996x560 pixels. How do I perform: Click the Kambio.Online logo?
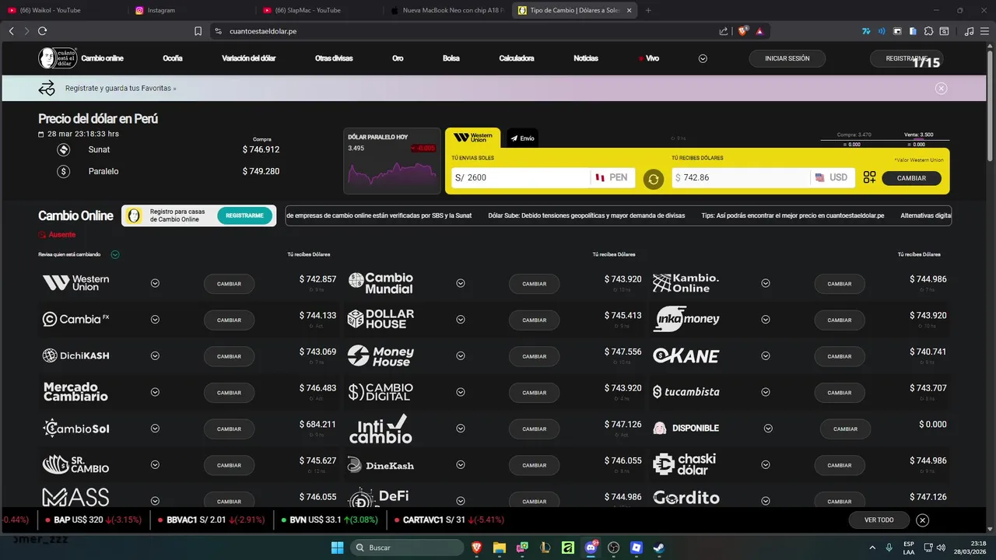pyautogui.click(x=686, y=283)
